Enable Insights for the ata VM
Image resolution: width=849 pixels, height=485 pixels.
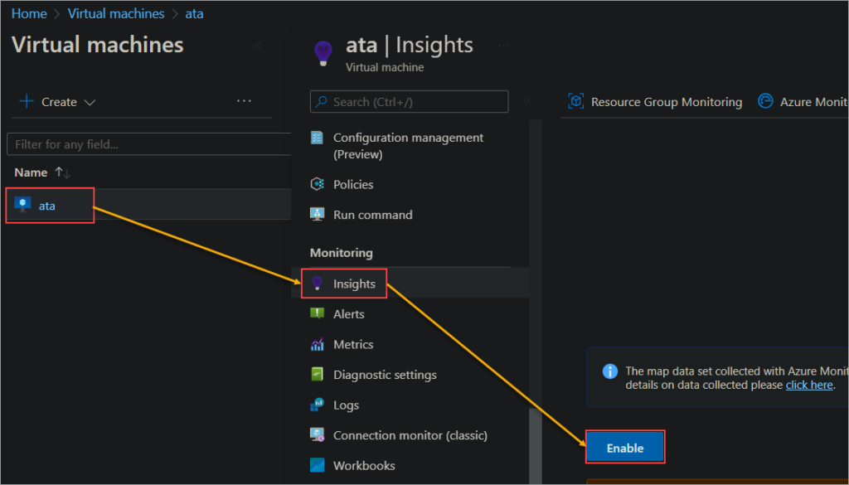(x=624, y=447)
